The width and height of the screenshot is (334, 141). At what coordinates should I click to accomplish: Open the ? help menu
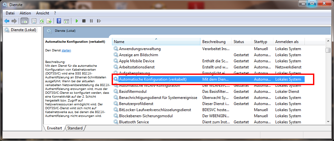pyautogui.click(x=55, y=13)
